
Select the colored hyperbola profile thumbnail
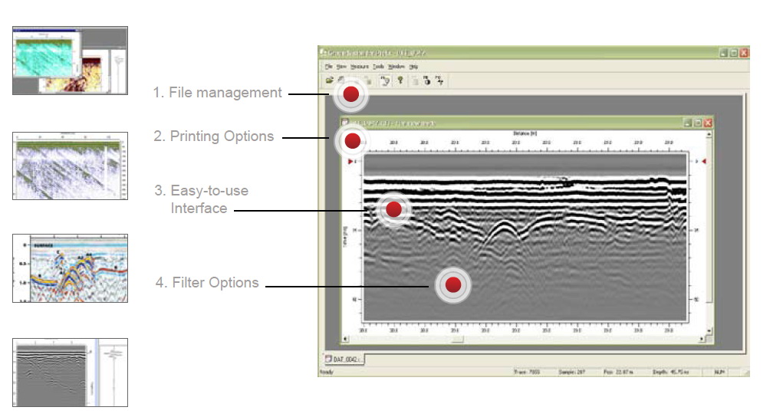click(x=70, y=268)
